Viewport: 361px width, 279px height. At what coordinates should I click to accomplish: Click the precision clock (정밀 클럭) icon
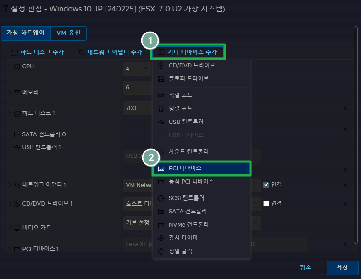tap(161, 251)
